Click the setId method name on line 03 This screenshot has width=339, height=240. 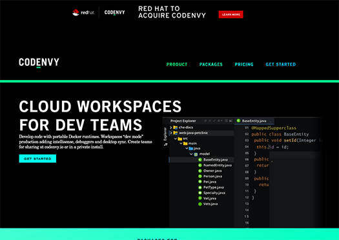click(x=290, y=141)
